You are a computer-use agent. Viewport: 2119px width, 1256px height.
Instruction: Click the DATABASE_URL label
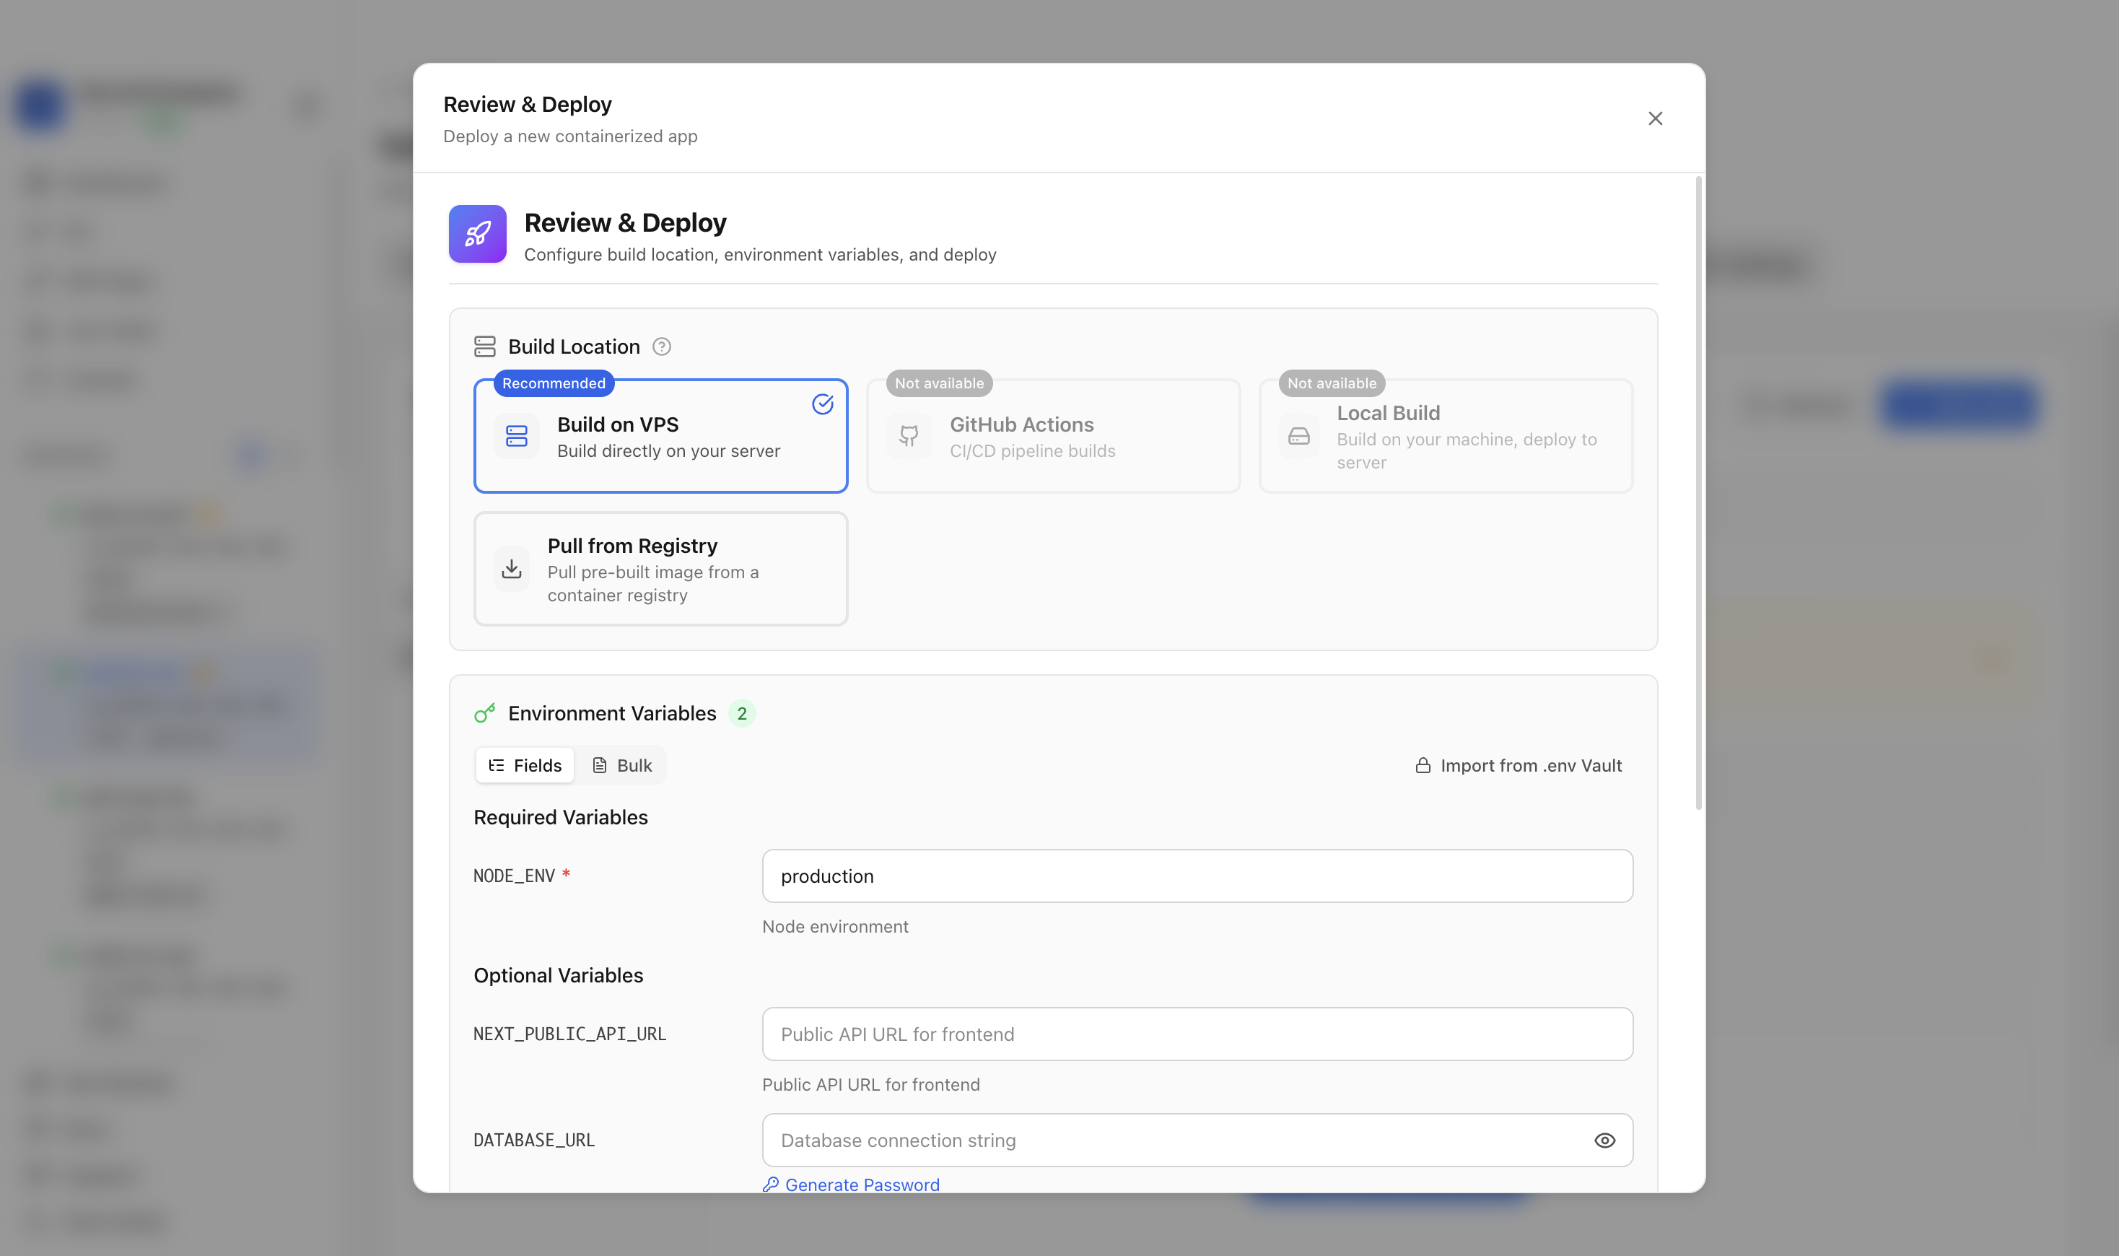(x=534, y=1140)
